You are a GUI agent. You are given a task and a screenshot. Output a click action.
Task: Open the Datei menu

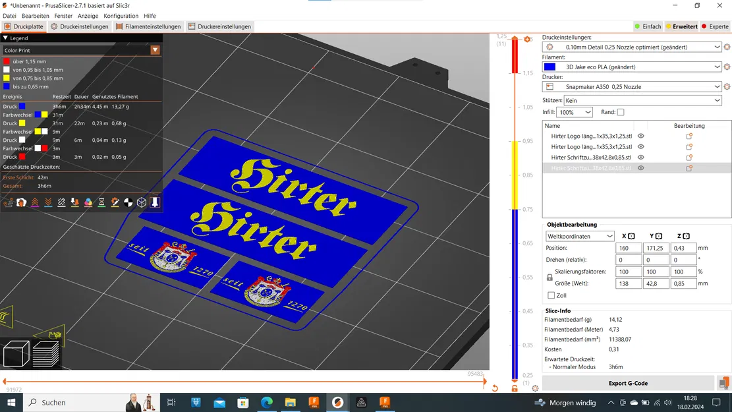[x=9, y=16]
